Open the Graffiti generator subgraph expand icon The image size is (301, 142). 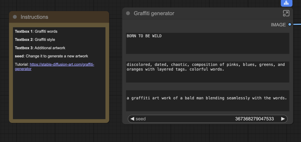pos(286,13)
